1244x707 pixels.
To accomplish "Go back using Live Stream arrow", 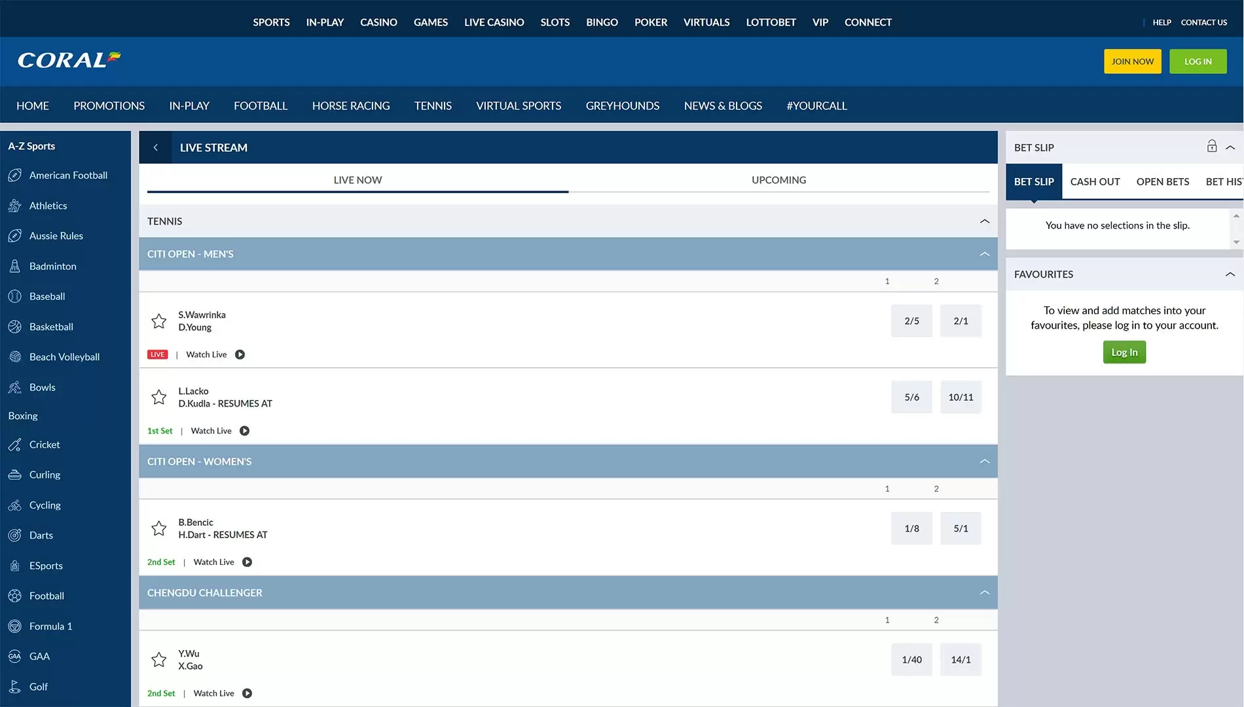I will pyautogui.click(x=155, y=148).
